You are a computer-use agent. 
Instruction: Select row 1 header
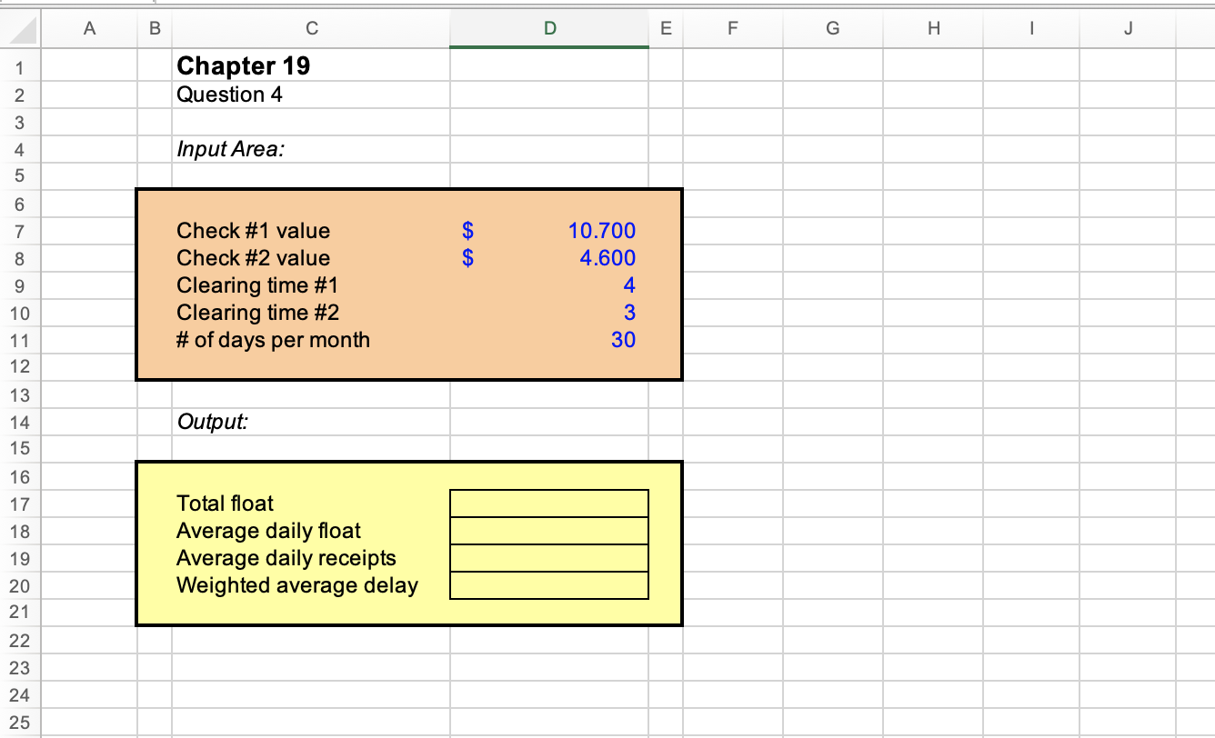[21, 67]
